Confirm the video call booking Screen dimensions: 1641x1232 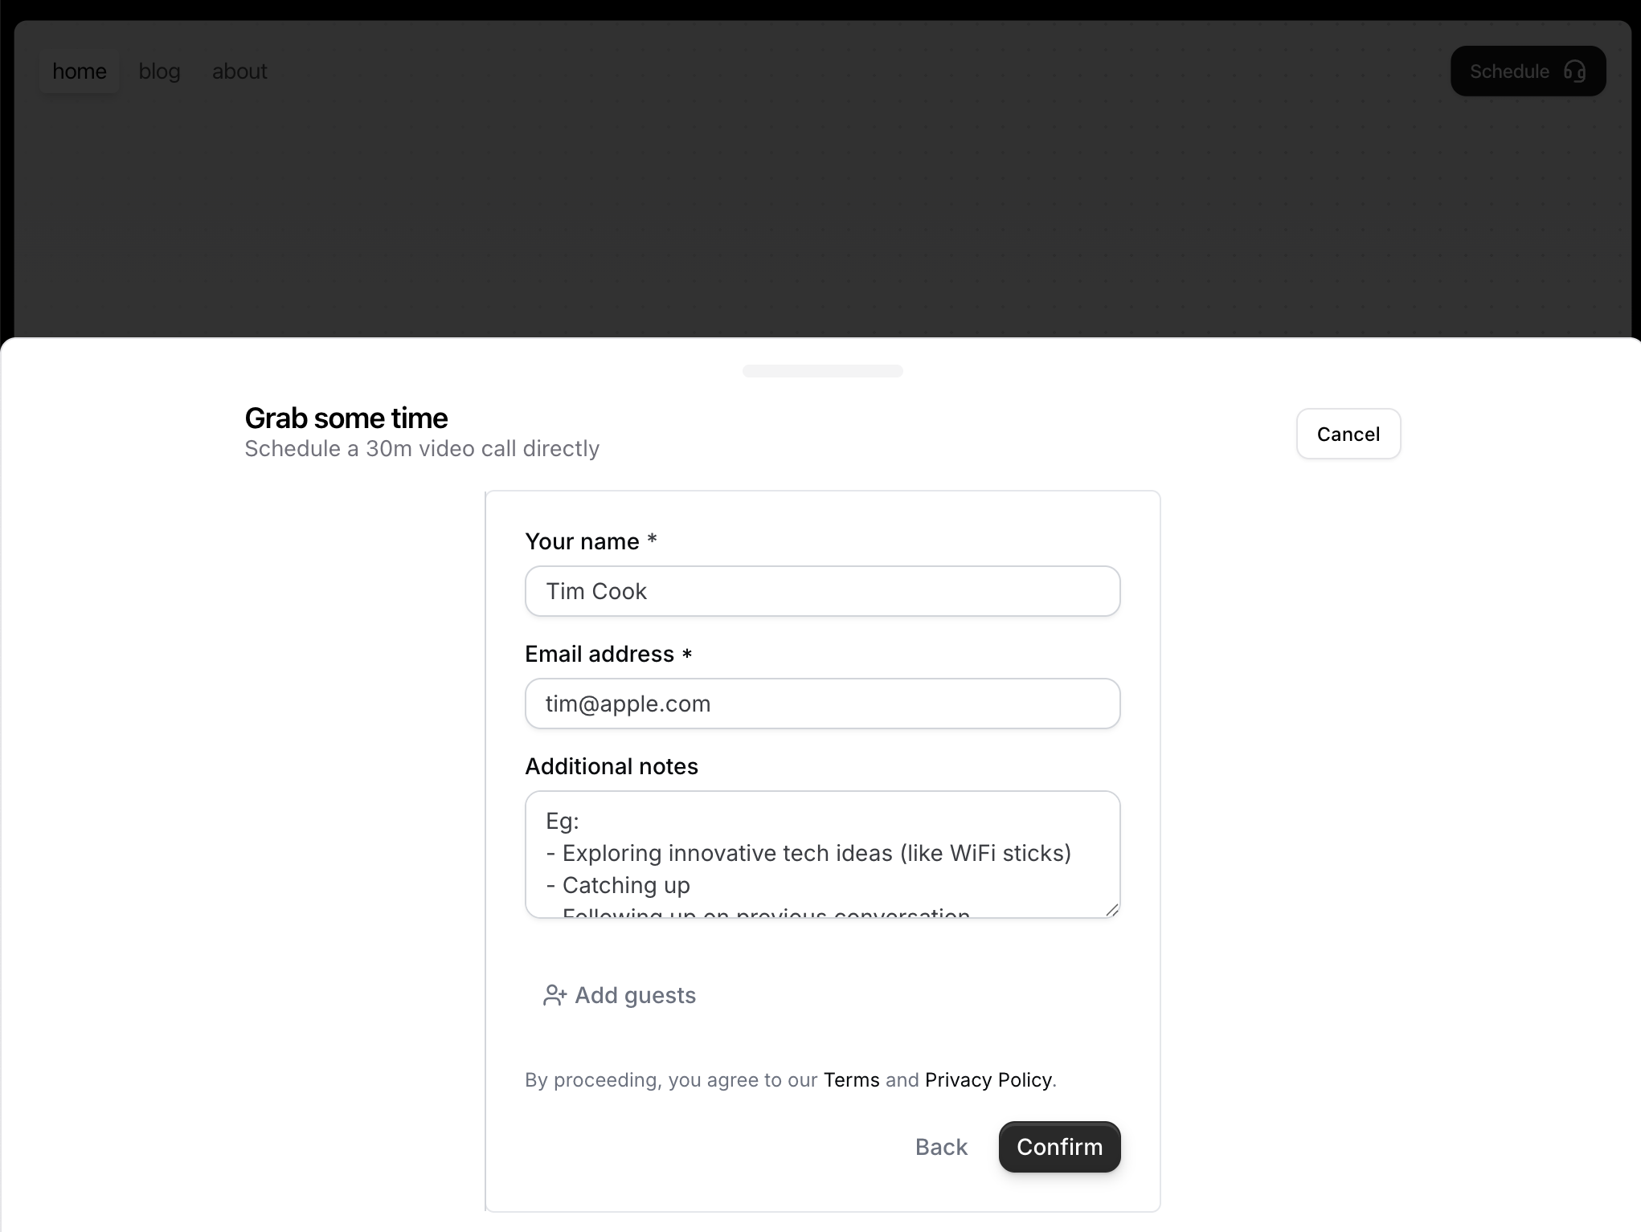click(x=1059, y=1147)
